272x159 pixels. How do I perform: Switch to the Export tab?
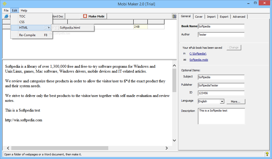pyautogui.click(x=224, y=17)
